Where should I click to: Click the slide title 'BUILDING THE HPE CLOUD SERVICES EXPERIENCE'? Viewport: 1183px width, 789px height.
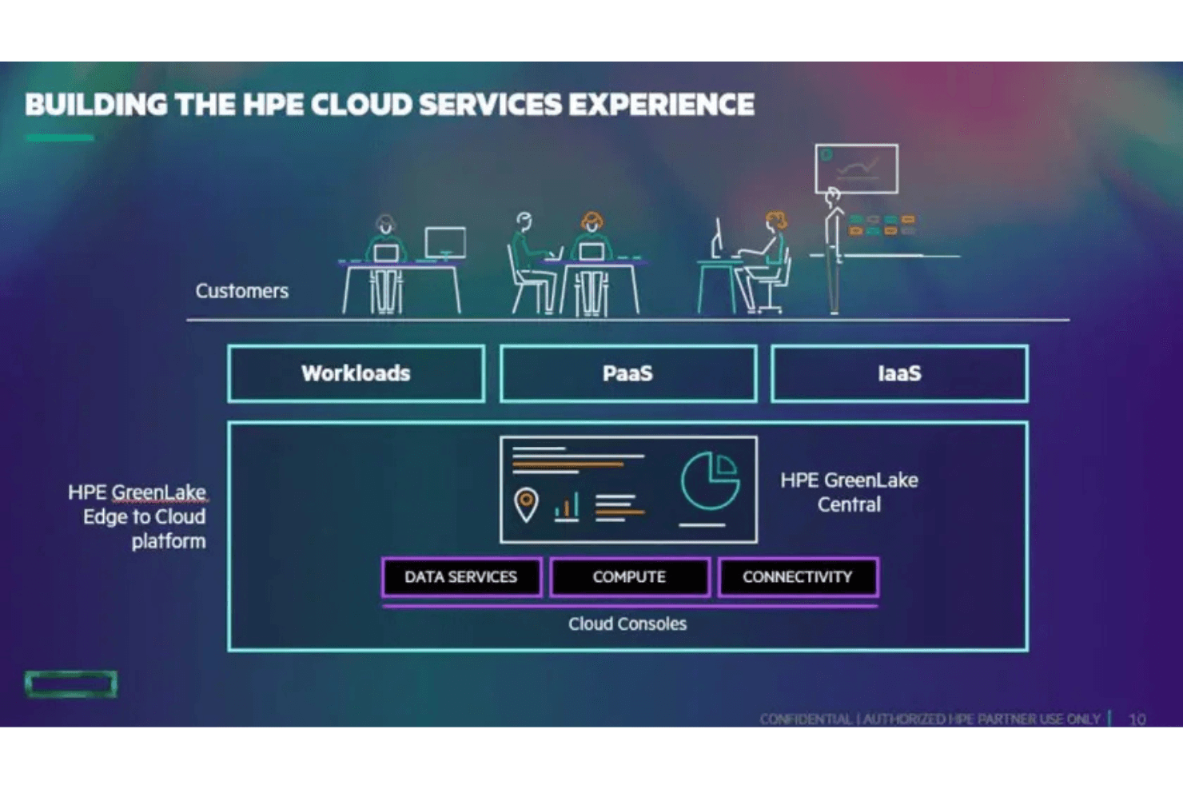[x=389, y=105]
